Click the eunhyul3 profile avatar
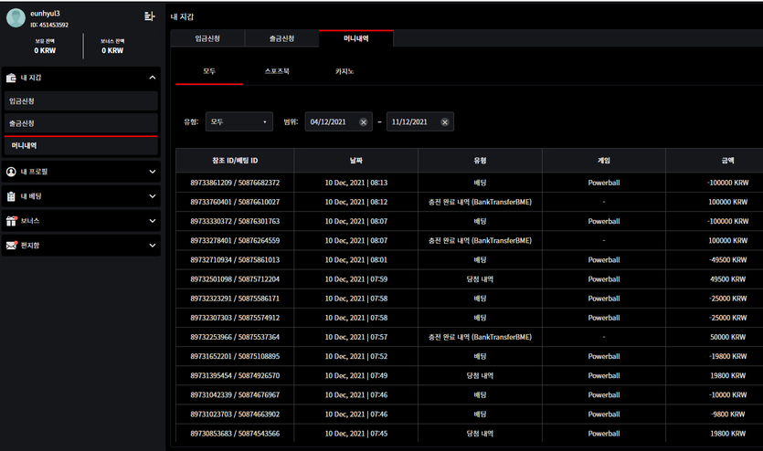The height and width of the screenshot is (451, 763). click(16, 18)
